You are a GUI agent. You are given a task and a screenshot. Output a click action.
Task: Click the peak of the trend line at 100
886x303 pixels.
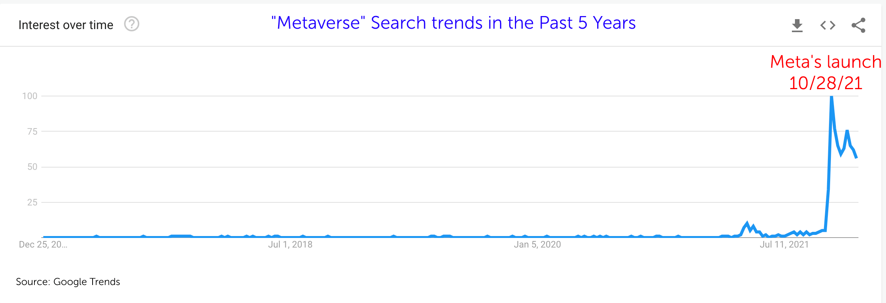831,97
